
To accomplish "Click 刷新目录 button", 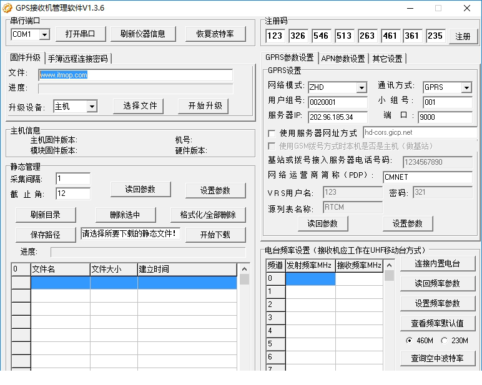I will 46,215.
